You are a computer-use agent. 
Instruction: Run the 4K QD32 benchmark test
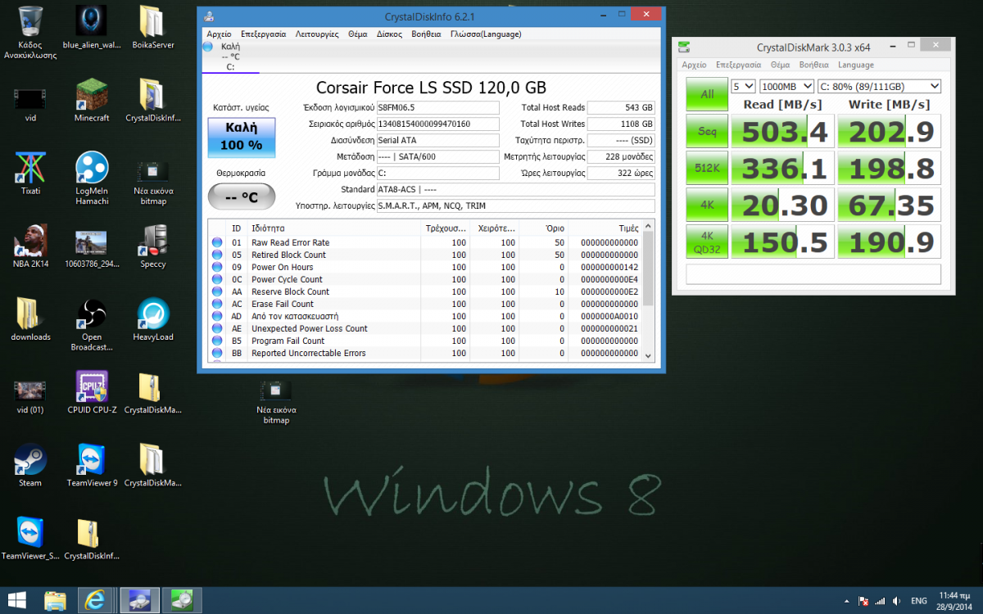(706, 242)
